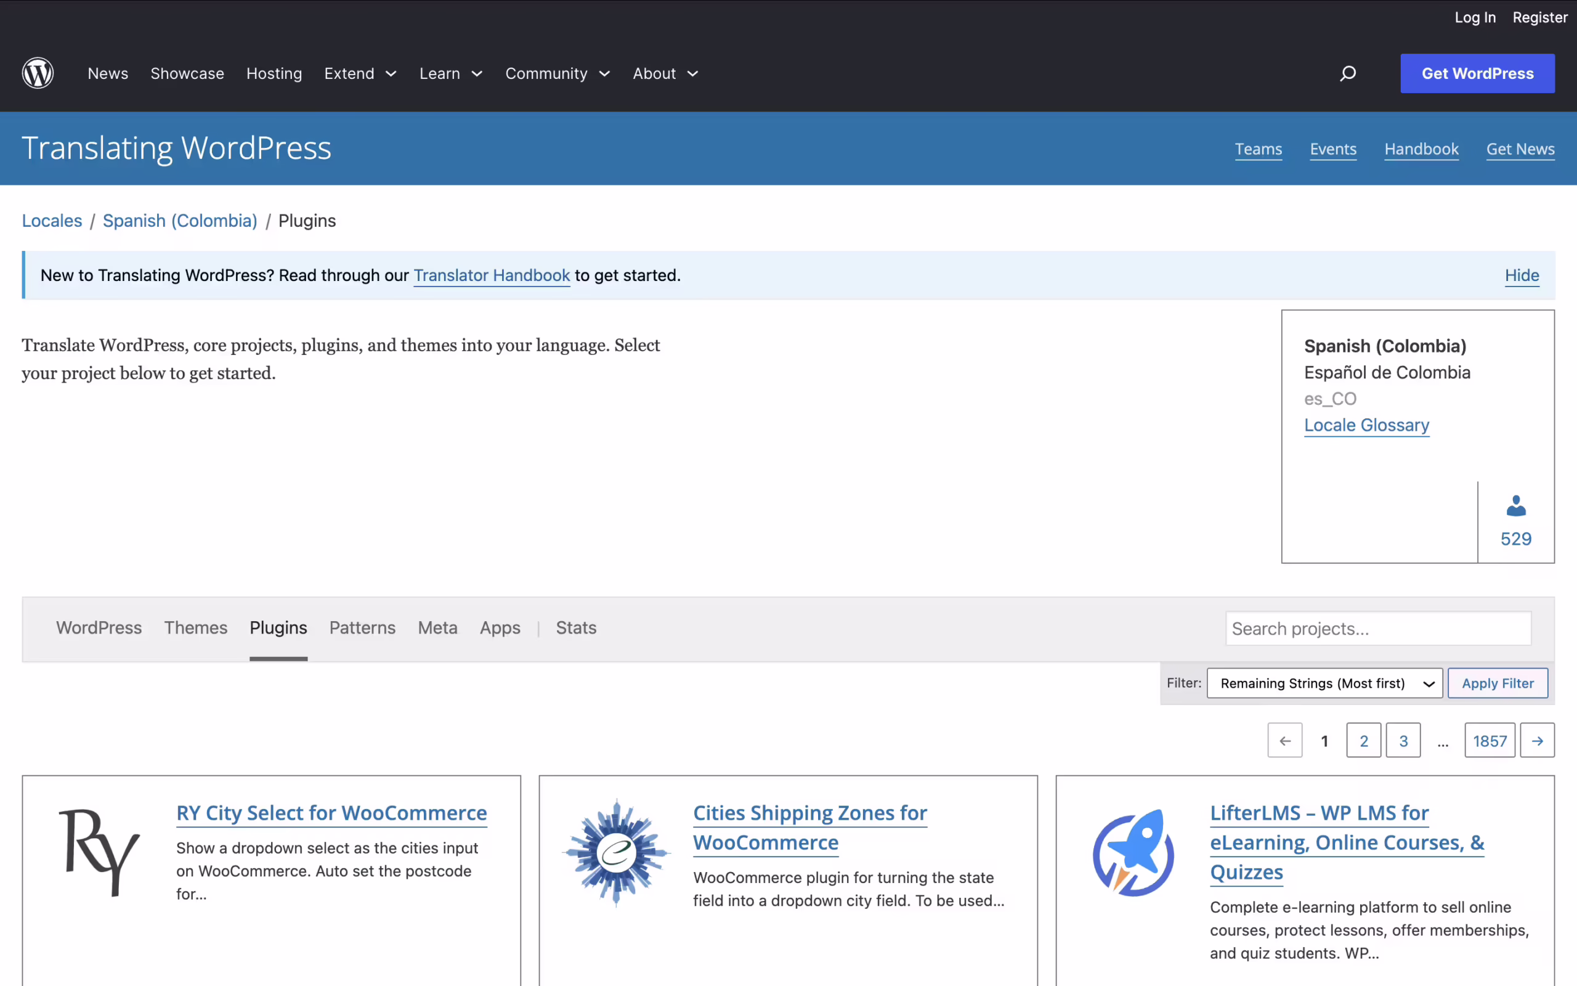Expand the Extend menu

[x=360, y=74]
